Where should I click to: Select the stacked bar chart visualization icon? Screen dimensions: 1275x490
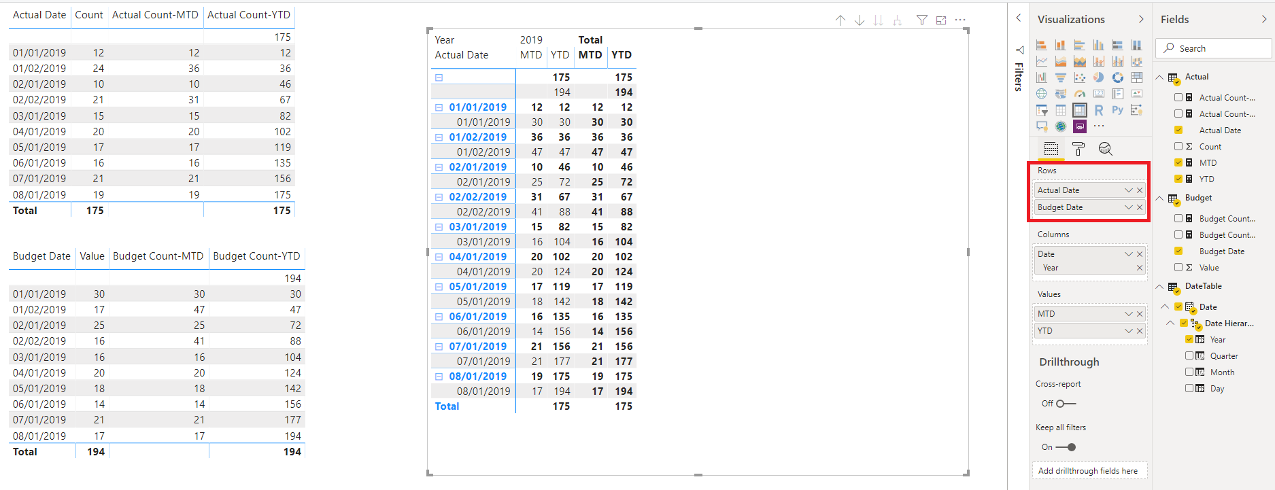(1041, 45)
